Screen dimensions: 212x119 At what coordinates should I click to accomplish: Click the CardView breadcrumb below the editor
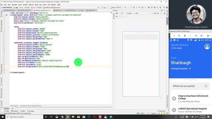[31, 106]
